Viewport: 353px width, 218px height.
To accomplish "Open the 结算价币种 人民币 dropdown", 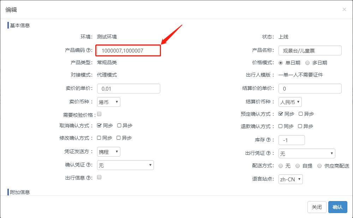I will [290, 102].
